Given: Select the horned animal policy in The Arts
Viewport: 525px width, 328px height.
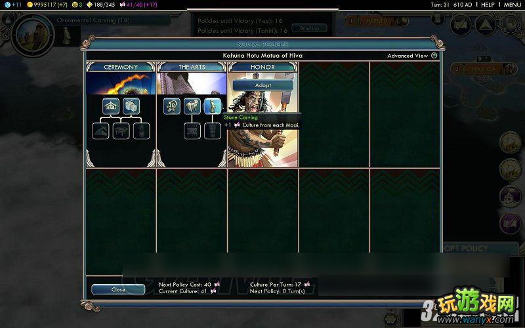Looking at the screenshot, I should [192, 106].
